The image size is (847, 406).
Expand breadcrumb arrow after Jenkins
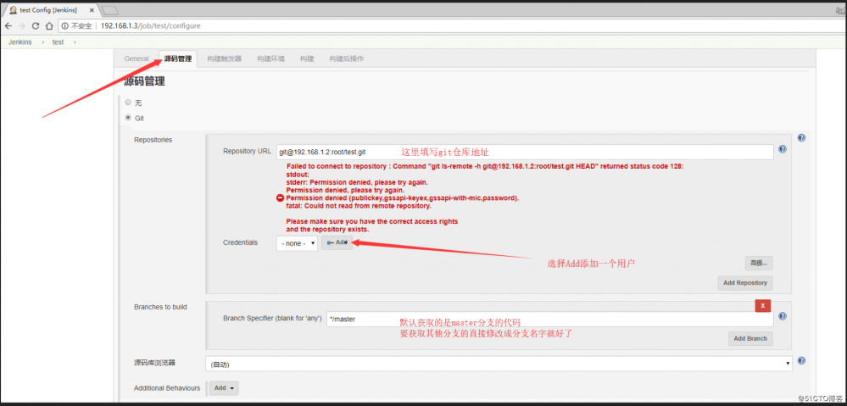(x=43, y=42)
